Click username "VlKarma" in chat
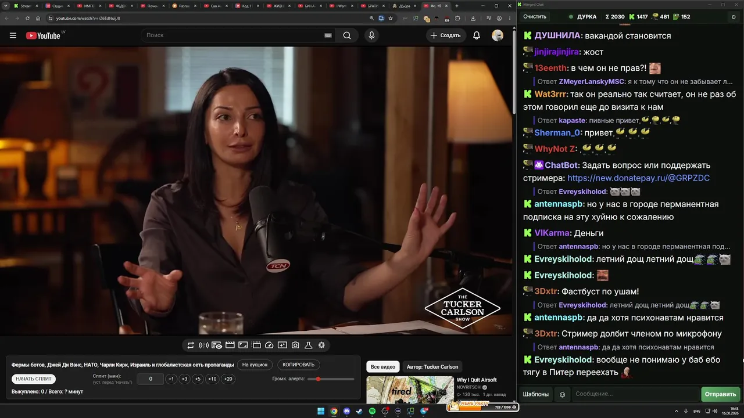This screenshot has width=744, height=418. click(552, 233)
